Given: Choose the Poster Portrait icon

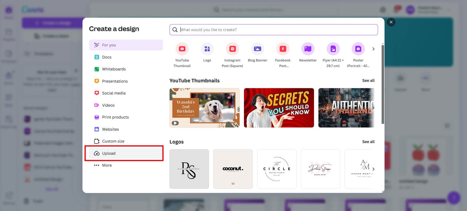Looking at the screenshot, I should point(358,49).
